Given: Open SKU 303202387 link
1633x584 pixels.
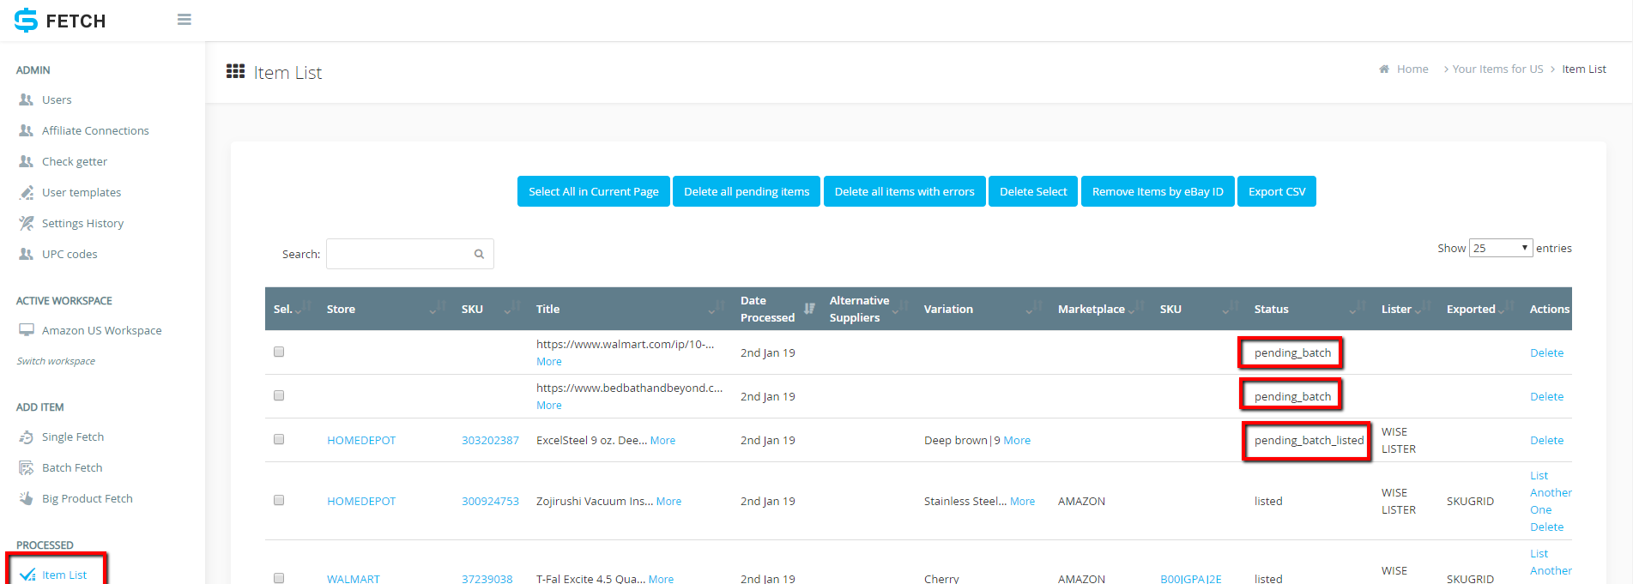Looking at the screenshot, I should [x=490, y=440].
